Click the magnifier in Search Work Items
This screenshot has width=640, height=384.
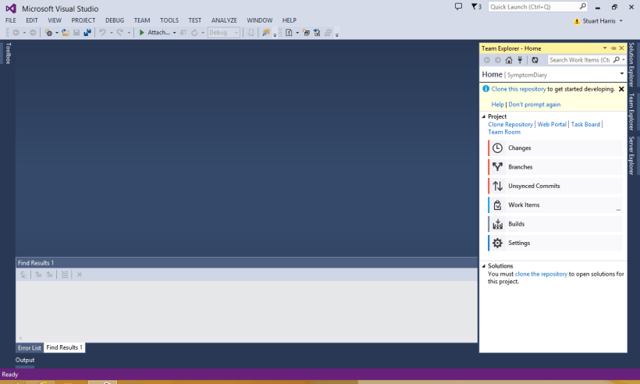(617, 60)
